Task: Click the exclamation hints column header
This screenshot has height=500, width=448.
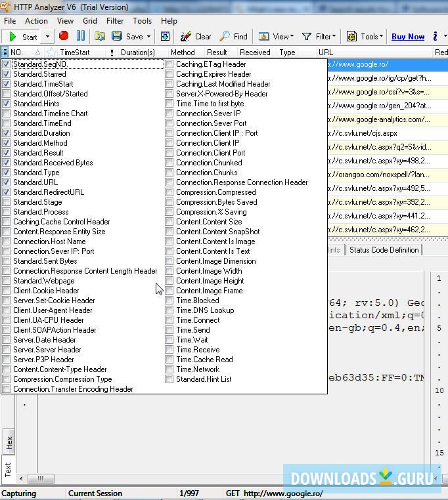Action: [x=112, y=52]
